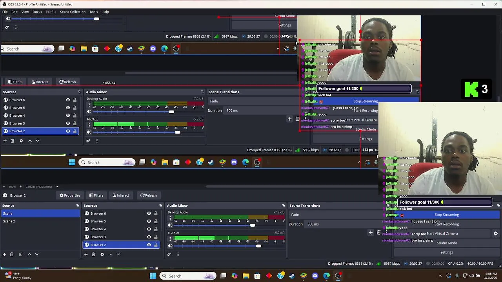Open Mic/Aux three-dot menu in main mixer
This screenshot has width=502, height=282.
170,239
